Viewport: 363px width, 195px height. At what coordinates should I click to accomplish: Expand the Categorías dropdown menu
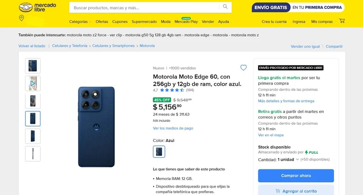coord(80,22)
